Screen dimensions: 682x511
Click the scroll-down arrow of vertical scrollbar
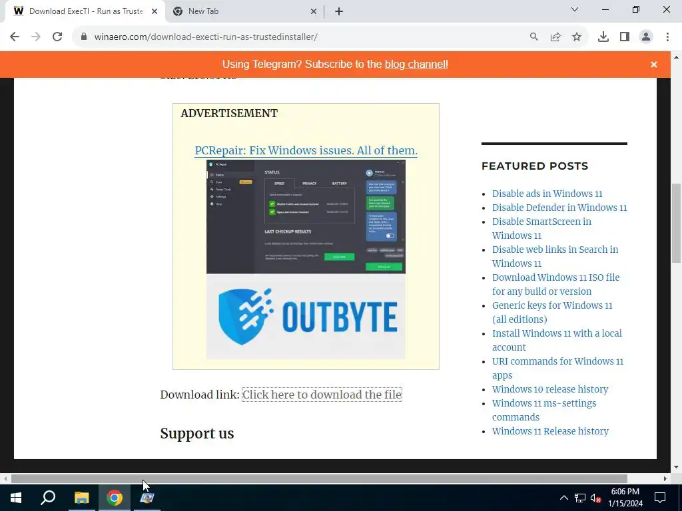[x=676, y=467]
